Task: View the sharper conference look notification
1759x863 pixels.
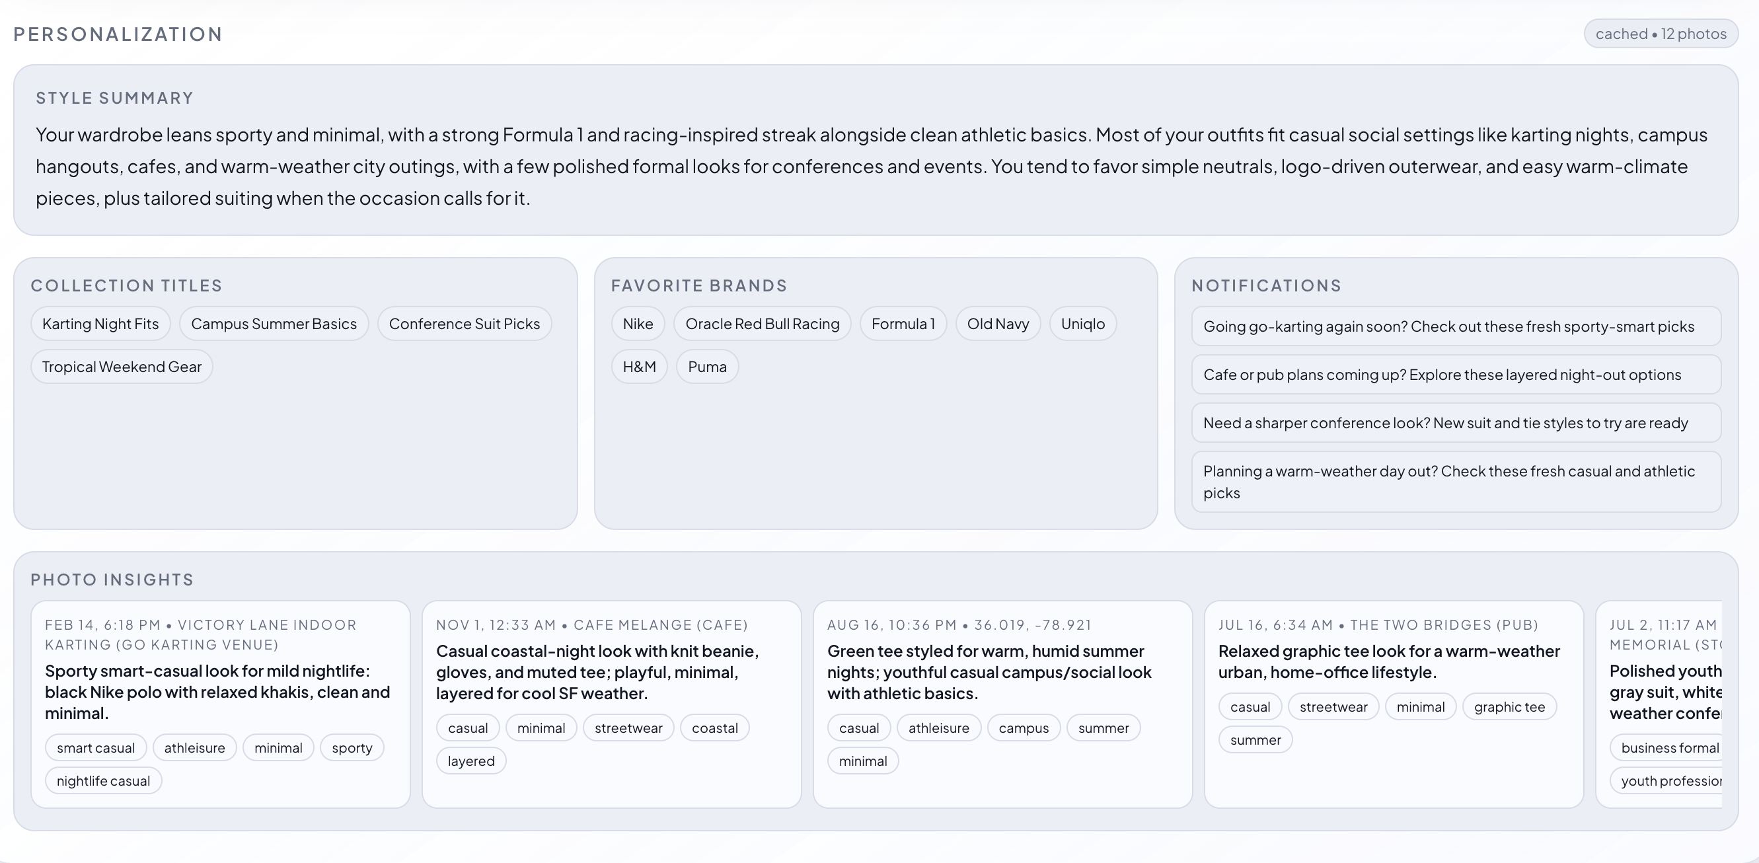Action: (x=1455, y=424)
